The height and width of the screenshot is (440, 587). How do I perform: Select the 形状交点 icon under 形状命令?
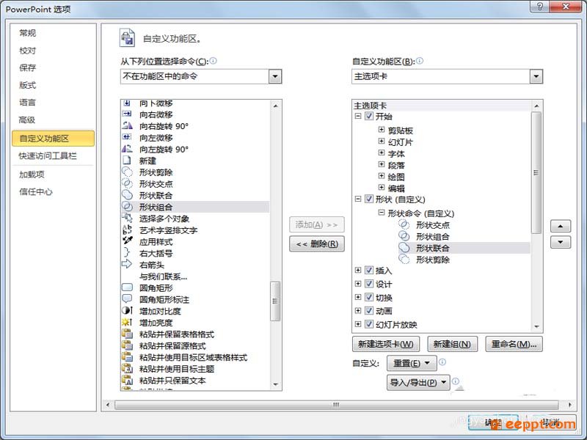click(404, 224)
